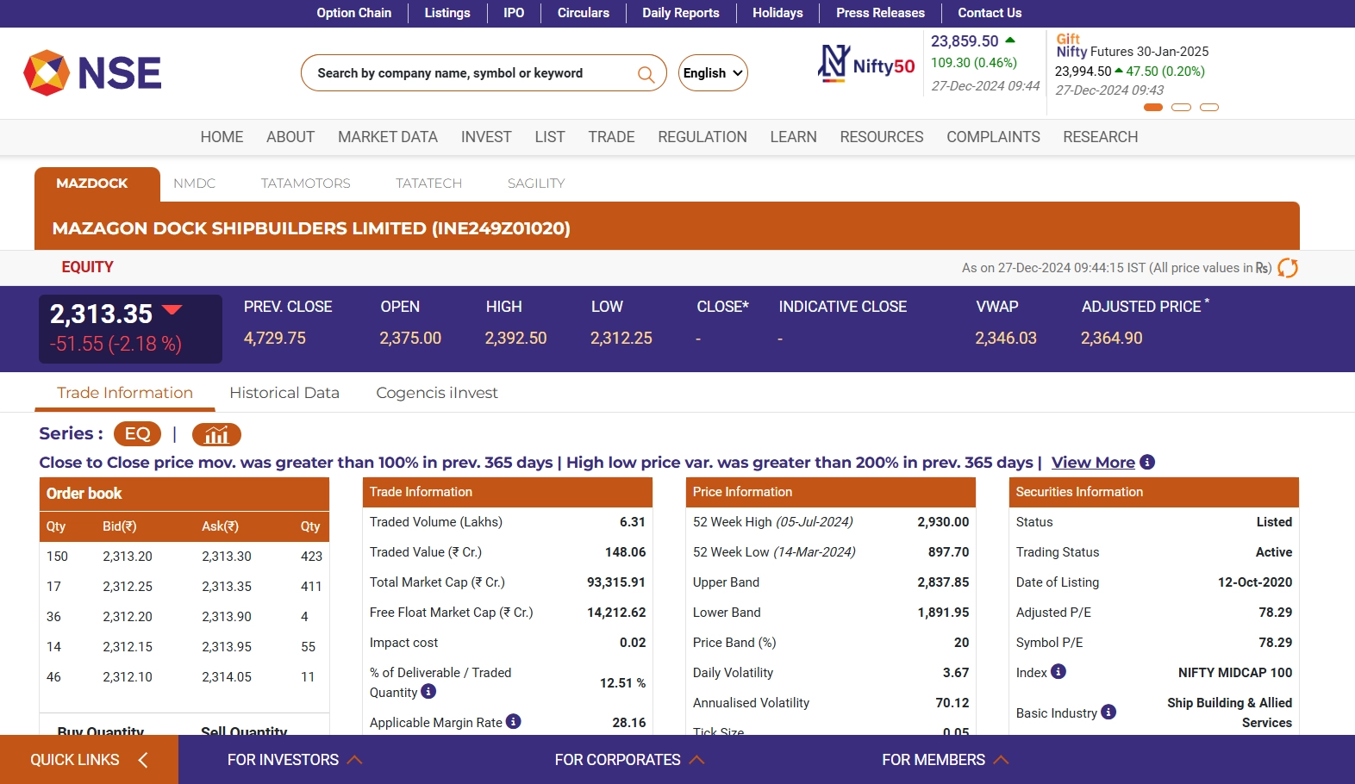Click the View More link
The height and width of the screenshot is (784, 1355).
[x=1092, y=463]
